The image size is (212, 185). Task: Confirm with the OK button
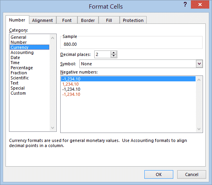pos(158,174)
